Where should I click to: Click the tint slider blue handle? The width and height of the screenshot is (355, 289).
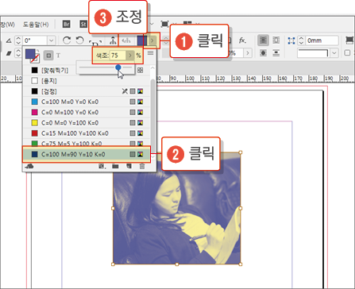point(118,67)
